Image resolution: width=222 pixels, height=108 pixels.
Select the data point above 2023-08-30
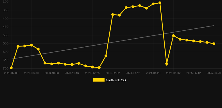click(31, 45)
